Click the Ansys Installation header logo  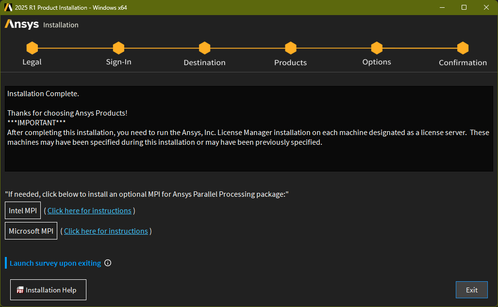(22, 24)
